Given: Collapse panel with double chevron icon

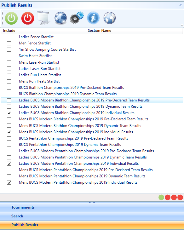Looking at the screenshot, I should click(180, 5).
